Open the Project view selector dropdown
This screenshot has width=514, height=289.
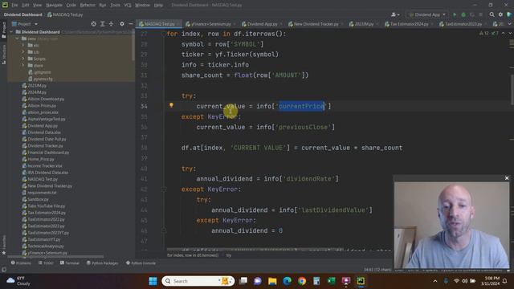click(25, 24)
